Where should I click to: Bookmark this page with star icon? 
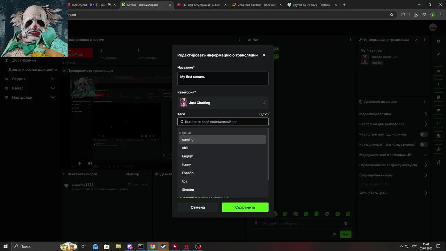(392, 15)
